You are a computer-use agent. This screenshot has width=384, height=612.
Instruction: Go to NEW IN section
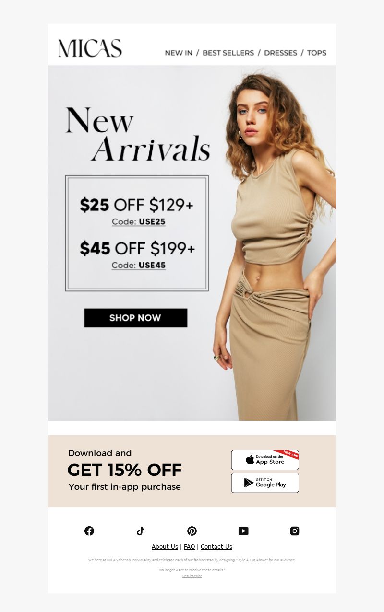(179, 53)
